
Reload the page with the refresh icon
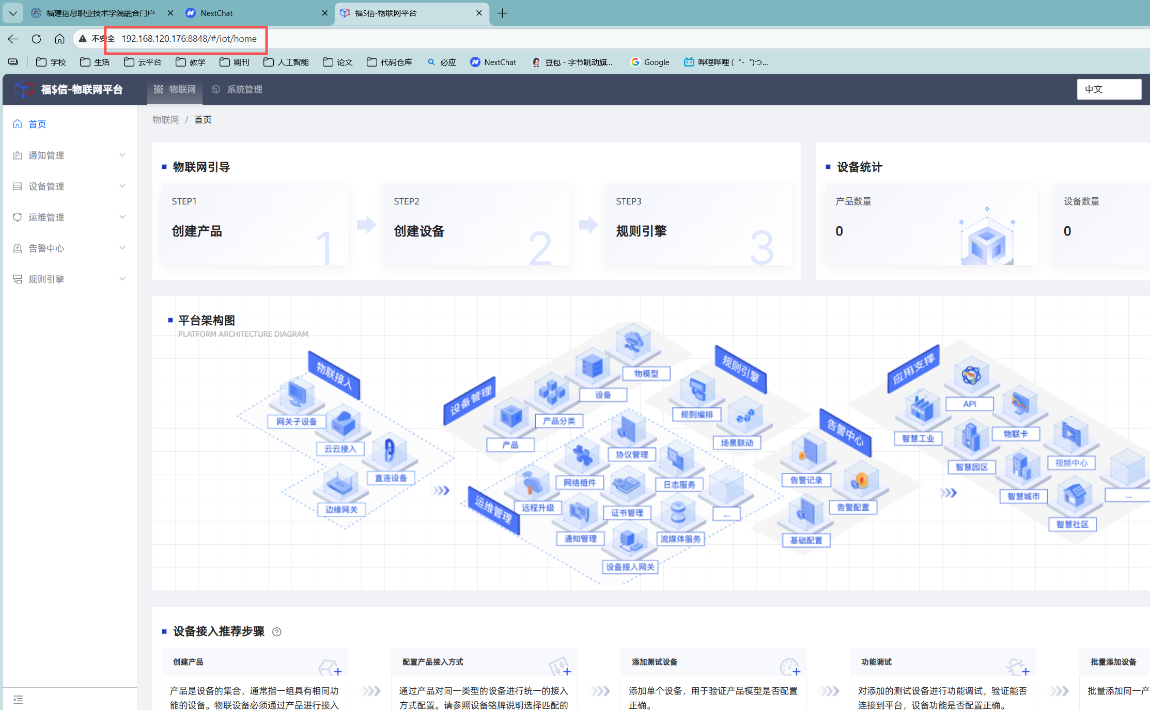36,39
